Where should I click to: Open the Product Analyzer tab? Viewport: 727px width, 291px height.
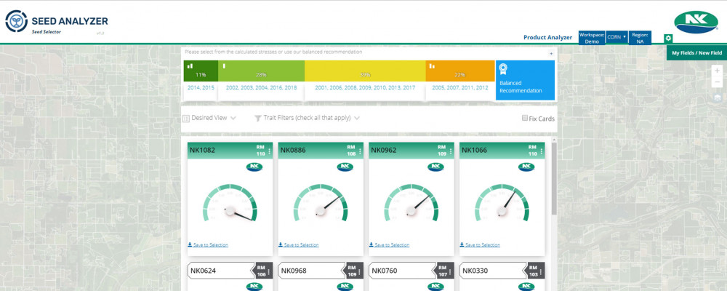click(x=547, y=37)
